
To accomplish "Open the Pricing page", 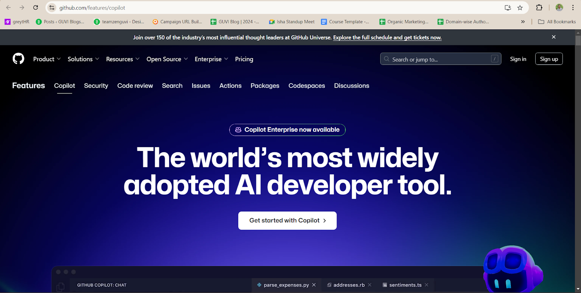I will tap(244, 59).
